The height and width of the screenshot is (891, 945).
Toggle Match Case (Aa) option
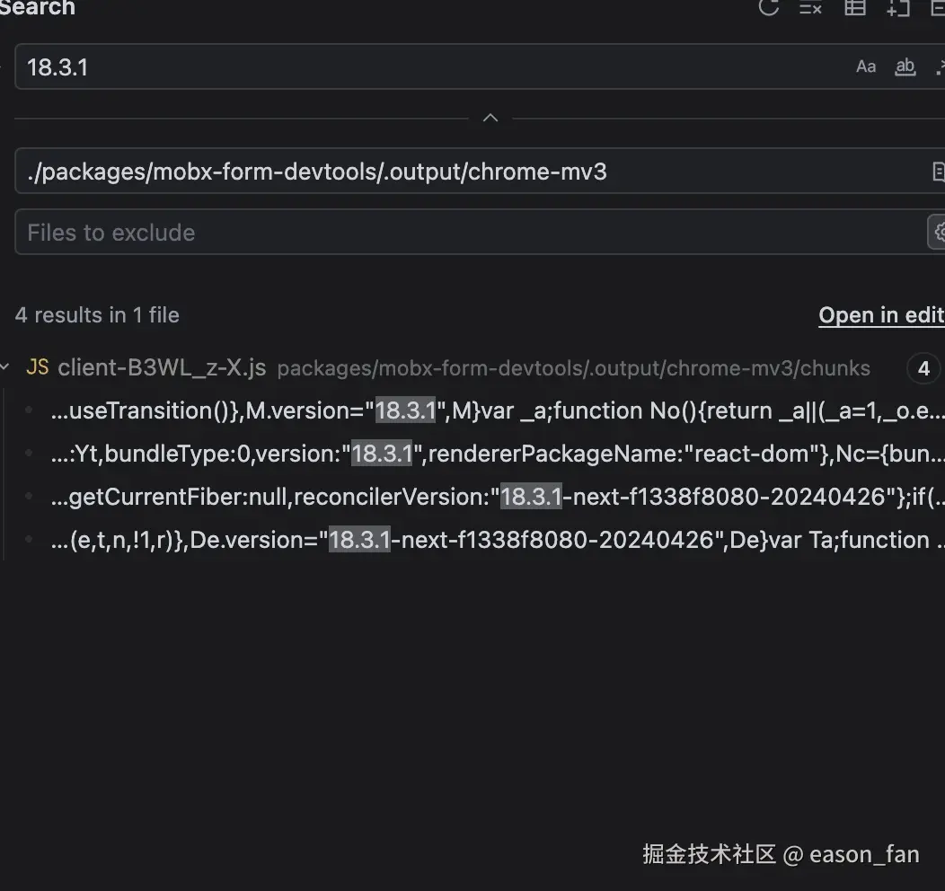point(865,66)
